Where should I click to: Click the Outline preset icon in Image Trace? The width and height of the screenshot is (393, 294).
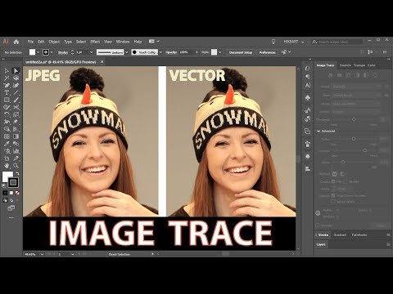click(x=375, y=75)
